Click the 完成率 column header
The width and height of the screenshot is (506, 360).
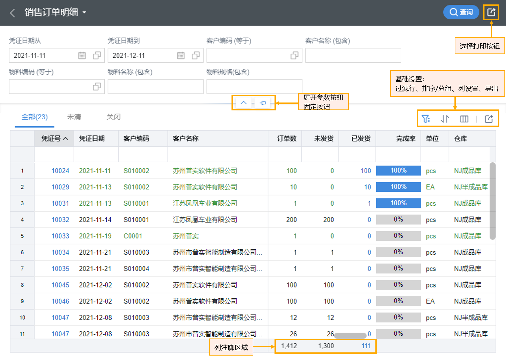coord(398,139)
